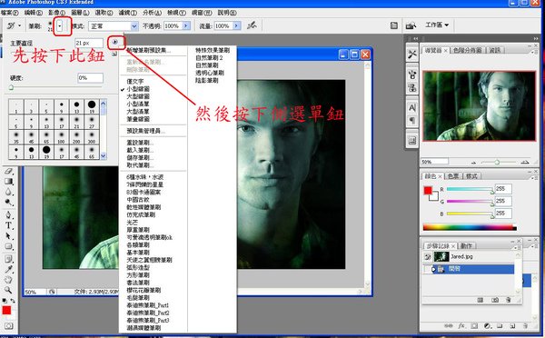Open the 工作區 workspace dropdown
545x338 pixels.
pyautogui.click(x=437, y=25)
